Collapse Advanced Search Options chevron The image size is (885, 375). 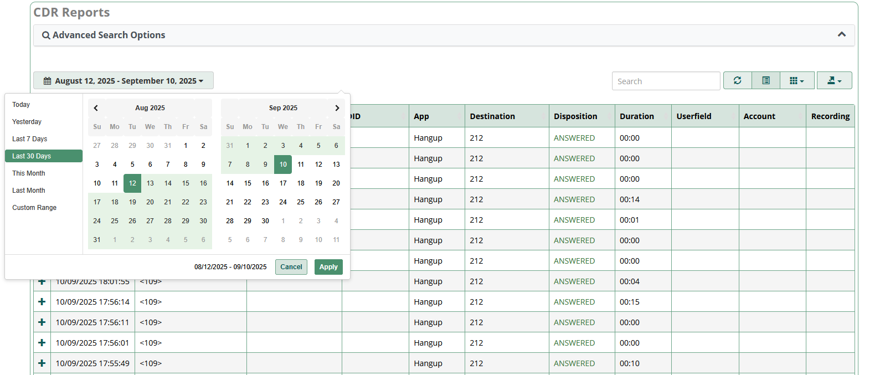tap(841, 34)
